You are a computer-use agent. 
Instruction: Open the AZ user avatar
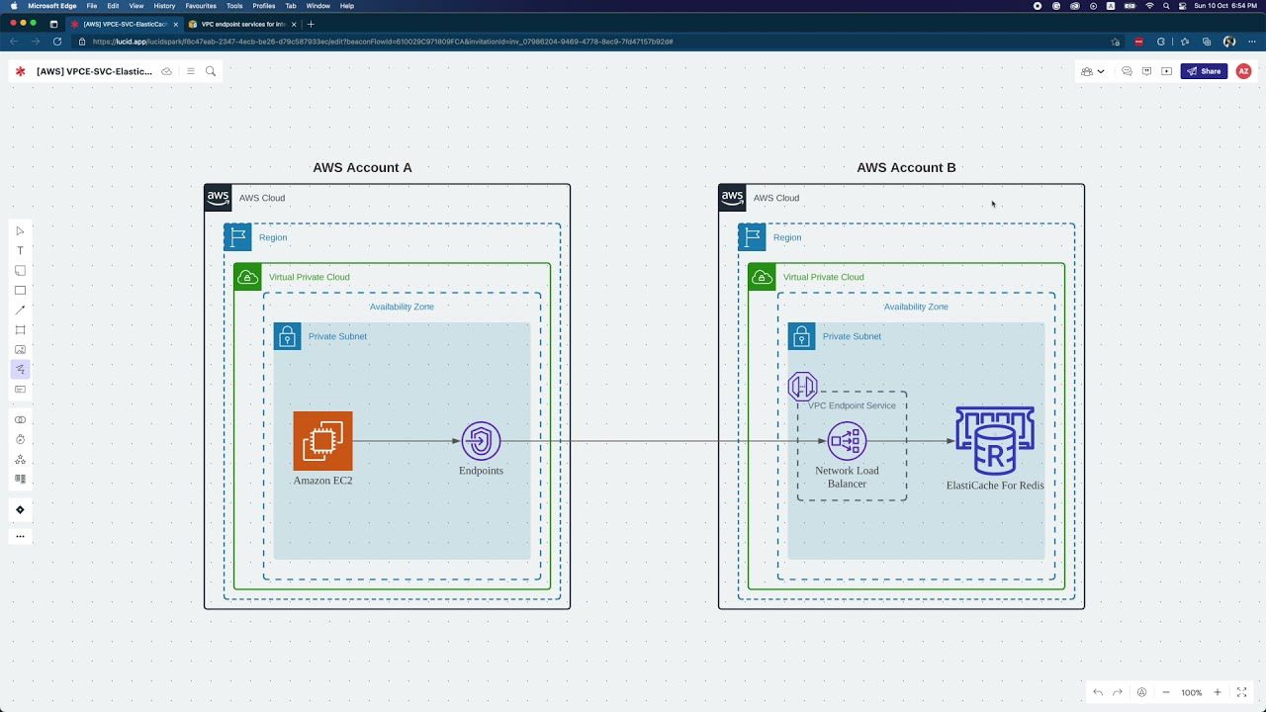tap(1243, 71)
